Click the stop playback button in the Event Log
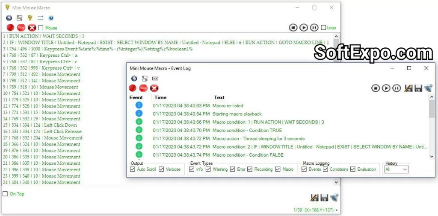Viewport: 438px width, 216px height. tap(376, 88)
